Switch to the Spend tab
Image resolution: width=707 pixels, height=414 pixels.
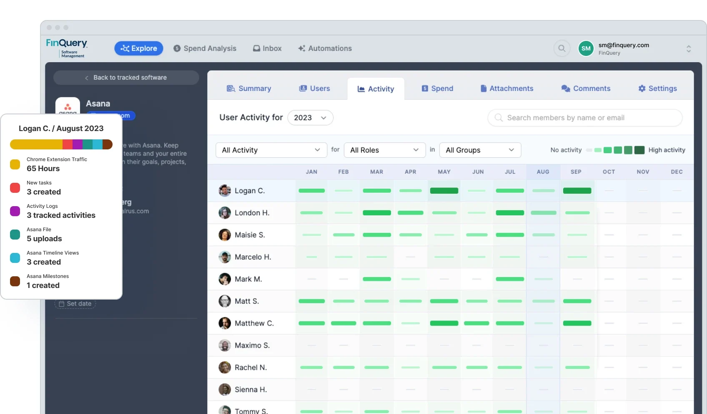[x=437, y=88]
